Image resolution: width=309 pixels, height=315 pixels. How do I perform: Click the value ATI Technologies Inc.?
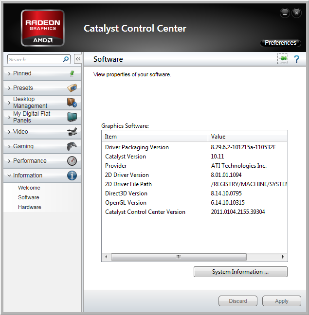point(238,166)
